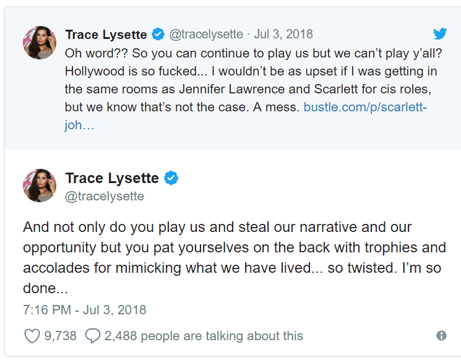Open the Twitter ads info icon

click(x=441, y=336)
